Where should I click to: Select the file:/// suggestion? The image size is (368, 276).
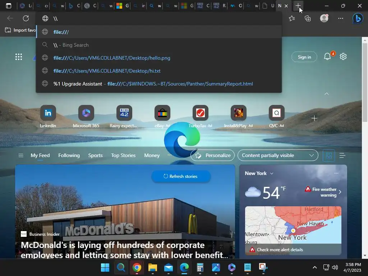[159, 32]
